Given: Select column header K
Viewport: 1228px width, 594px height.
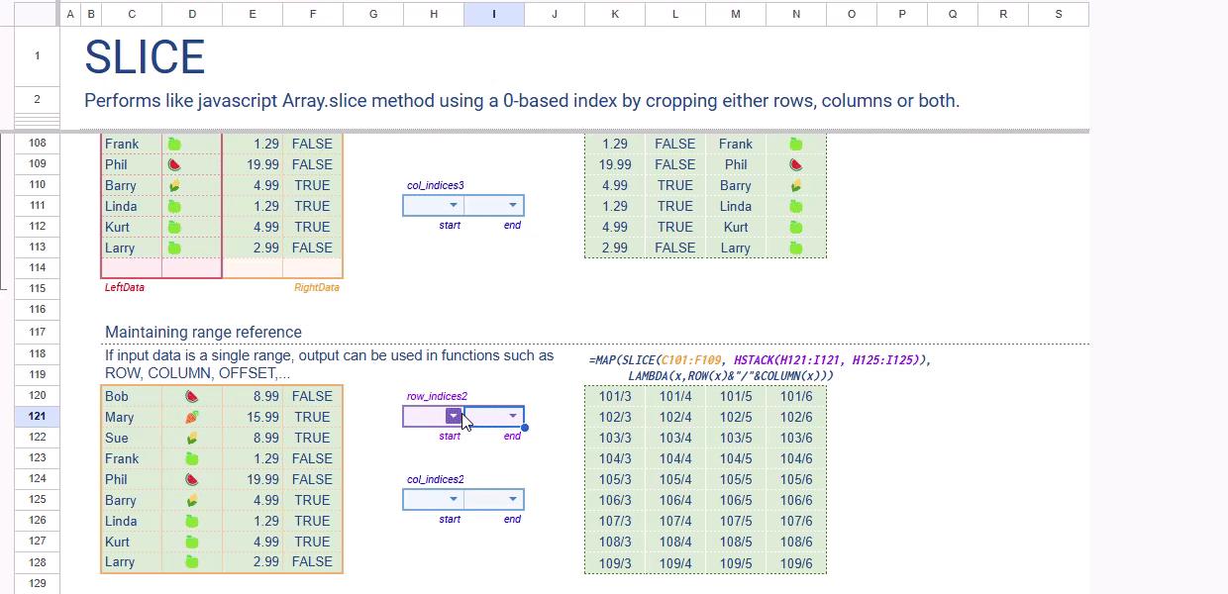Looking at the screenshot, I should pyautogui.click(x=615, y=14).
